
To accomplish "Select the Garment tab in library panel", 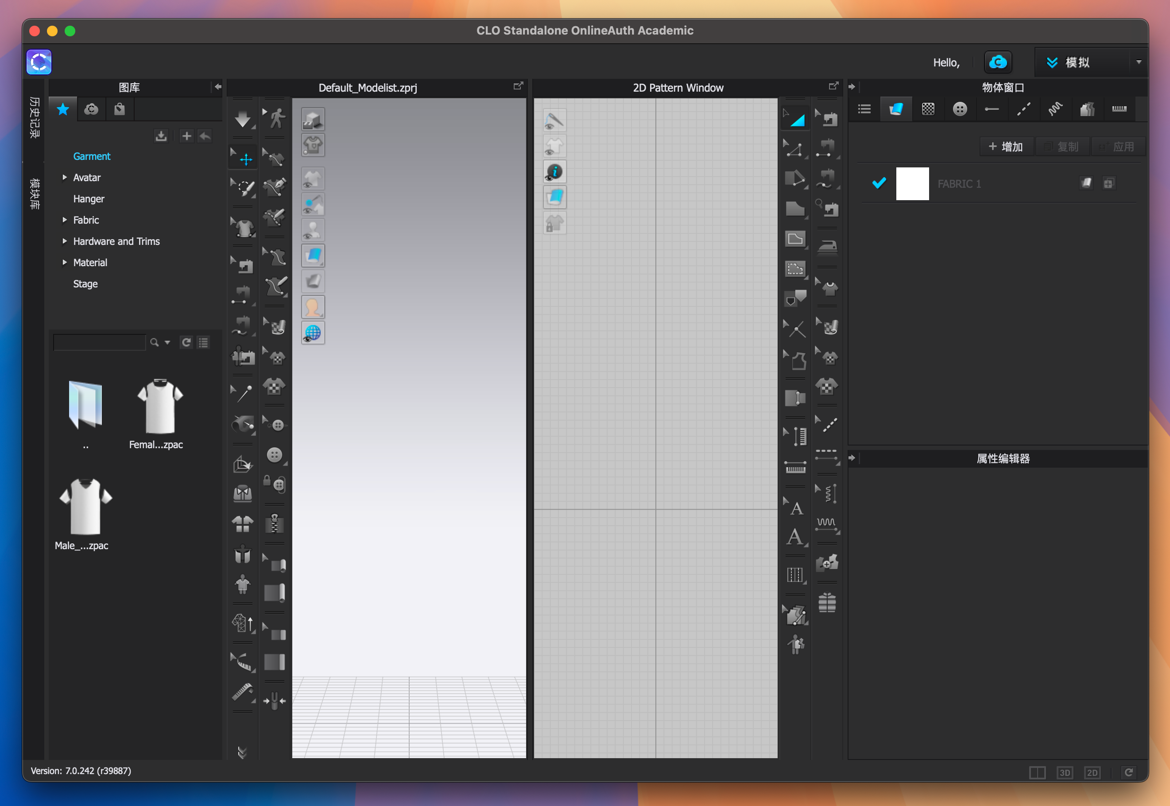I will (92, 156).
